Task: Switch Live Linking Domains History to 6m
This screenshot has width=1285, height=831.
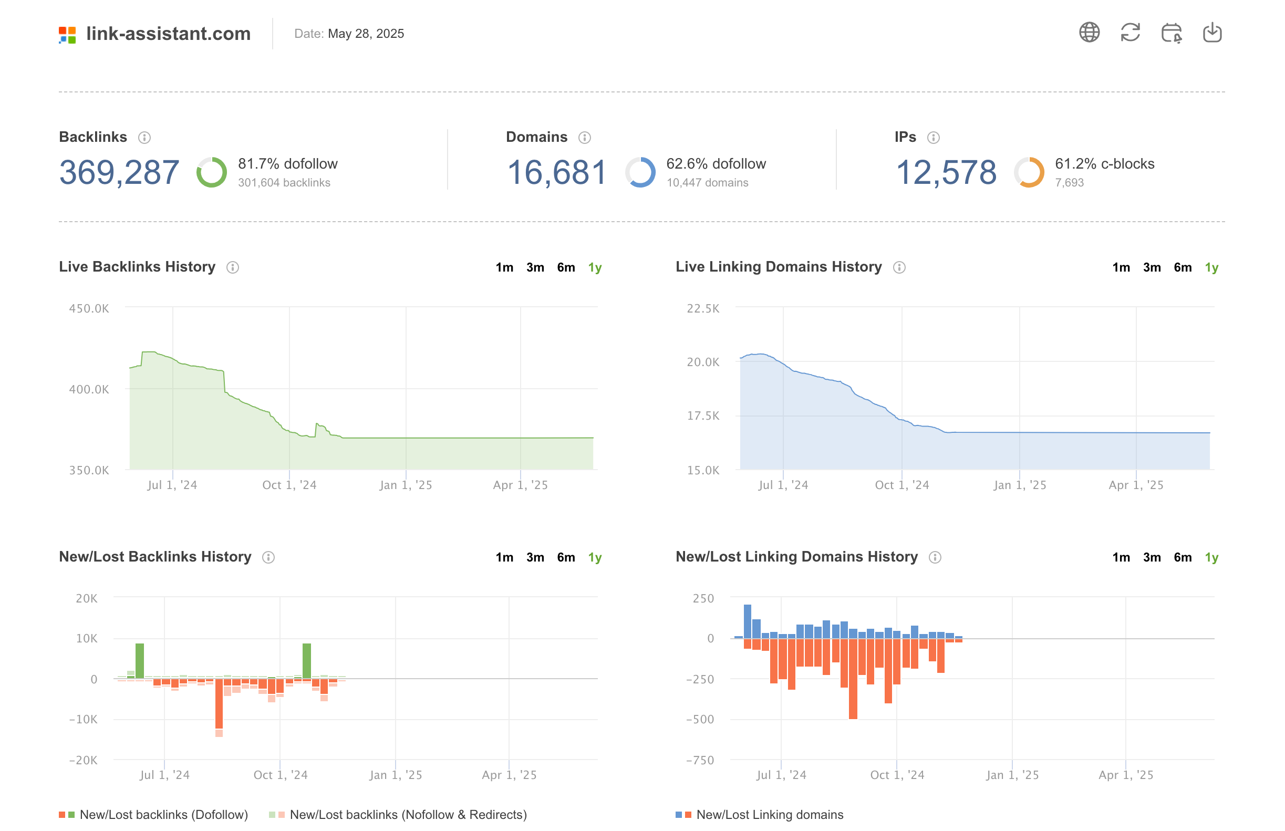Action: click(1183, 267)
